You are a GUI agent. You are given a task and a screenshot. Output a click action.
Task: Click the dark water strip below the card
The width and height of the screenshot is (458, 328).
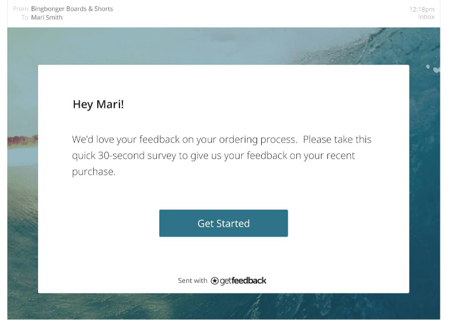pos(223,306)
